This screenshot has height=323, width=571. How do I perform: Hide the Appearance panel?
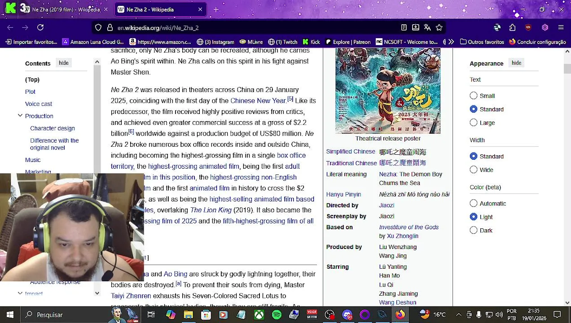click(x=517, y=63)
